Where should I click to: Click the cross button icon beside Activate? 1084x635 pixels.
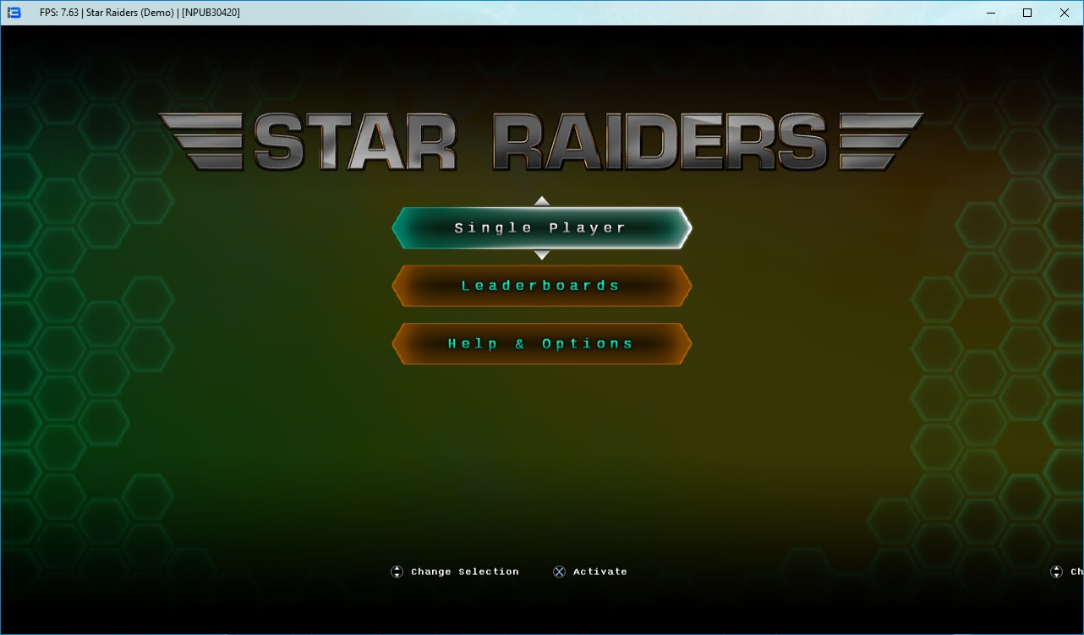click(x=559, y=572)
